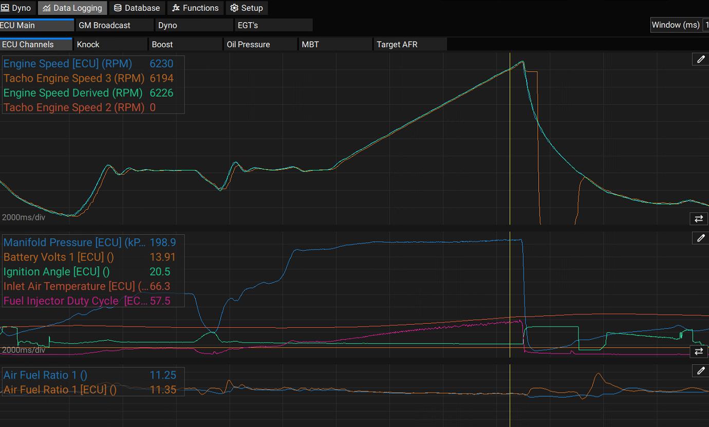Select the Boost sub-tab
Viewport: 709px width, 427px height.
[185, 44]
